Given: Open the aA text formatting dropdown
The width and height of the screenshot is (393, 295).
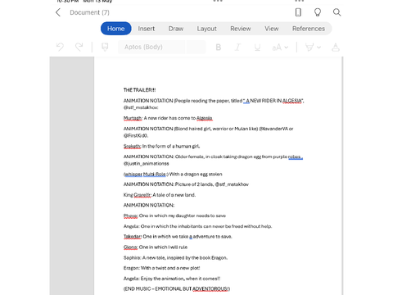Looking at the screenshot, I should [x=280, y=48].
